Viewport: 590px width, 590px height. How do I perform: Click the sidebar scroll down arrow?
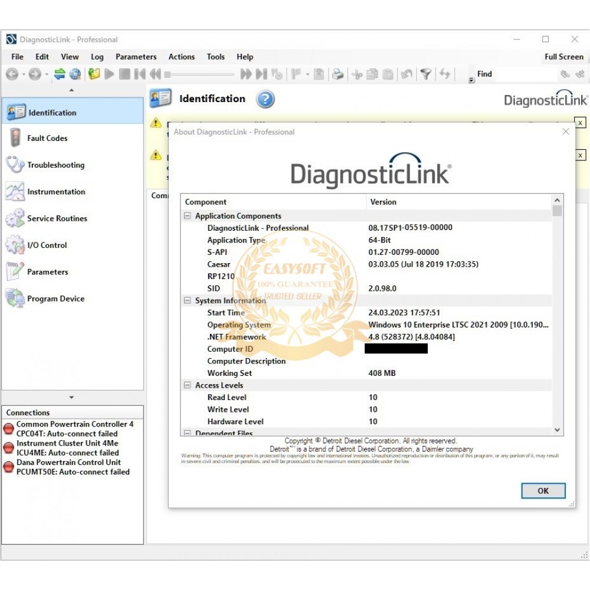coord(71,397)
